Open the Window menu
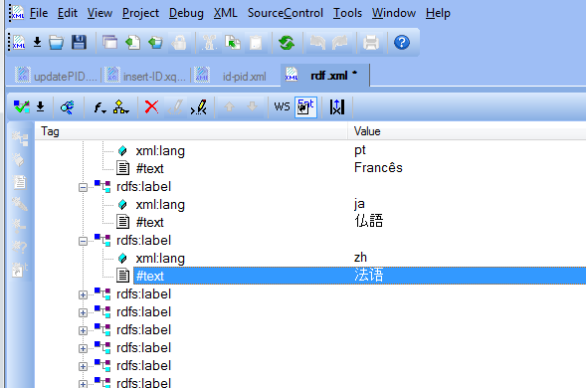Image resolution: width=586 pixels, height=388 pixels. 394,13
